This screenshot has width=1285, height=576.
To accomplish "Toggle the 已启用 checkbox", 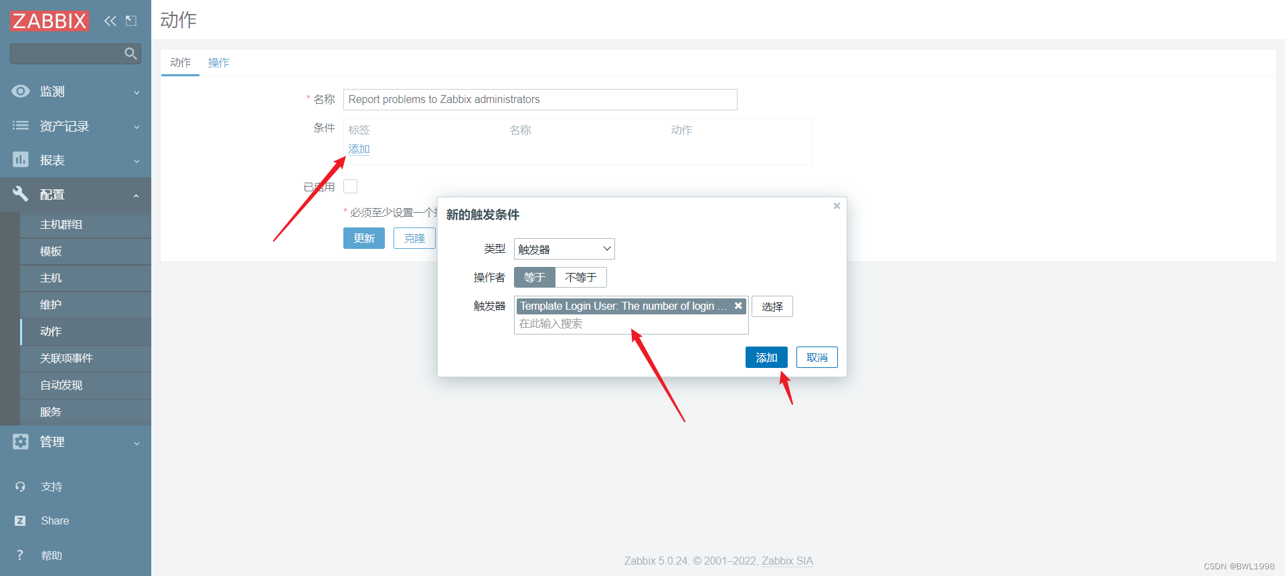I will pyautogui.click(x=350, y=186).
